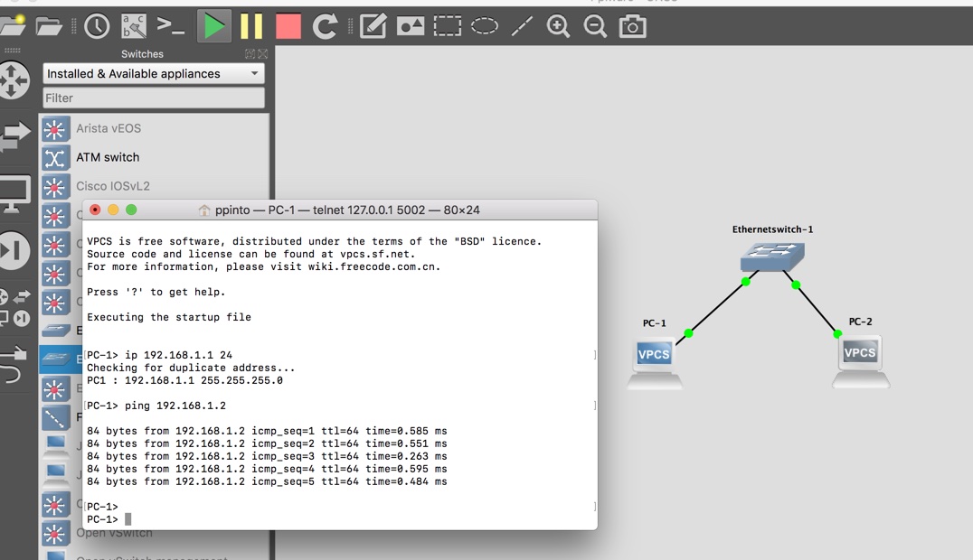Browse all devices in sidebar
The height and width of the screenshot is (560, 973).
pyautogui.click(x=14, y=307)
